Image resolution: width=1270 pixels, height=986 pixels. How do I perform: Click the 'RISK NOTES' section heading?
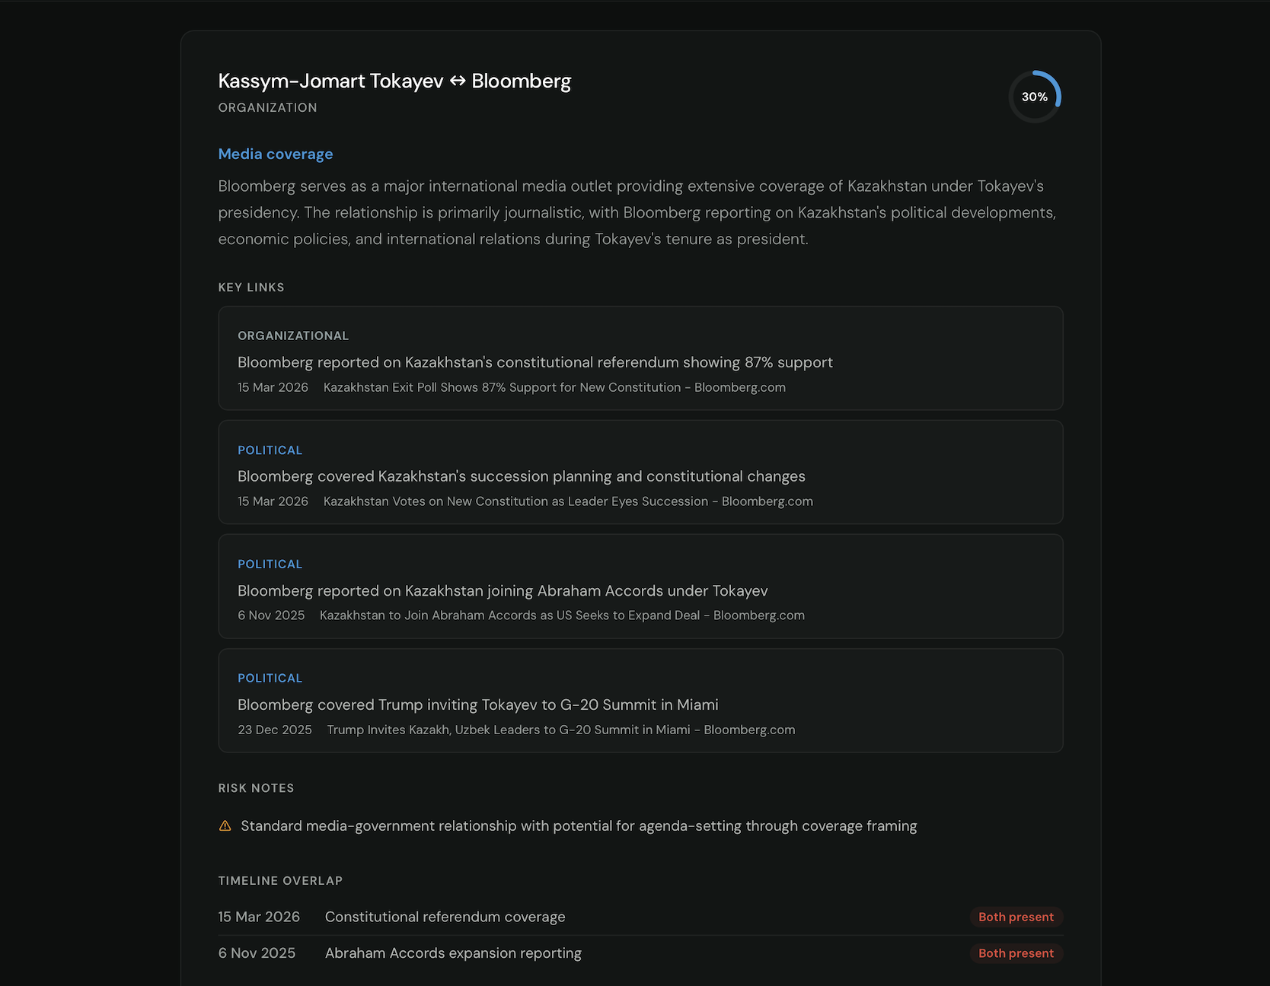click(x=256, y=788)
